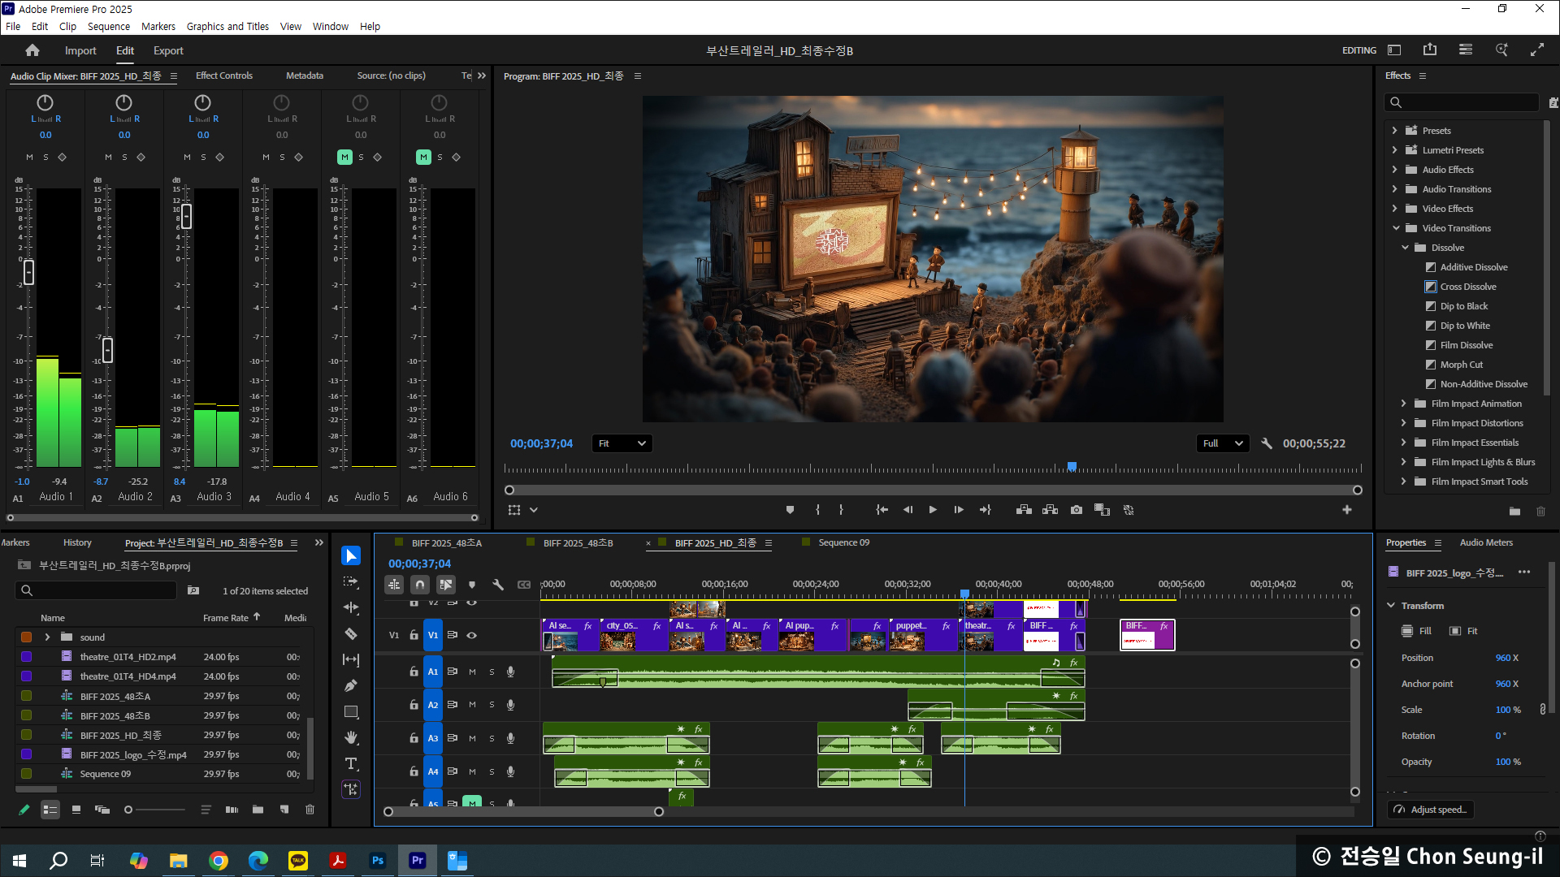Select the Razor tool in timeline toolbox

(x=351, y=633)
